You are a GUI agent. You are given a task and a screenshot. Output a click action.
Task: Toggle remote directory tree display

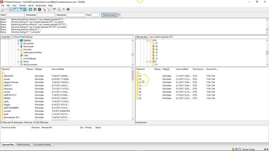[20, 10]
